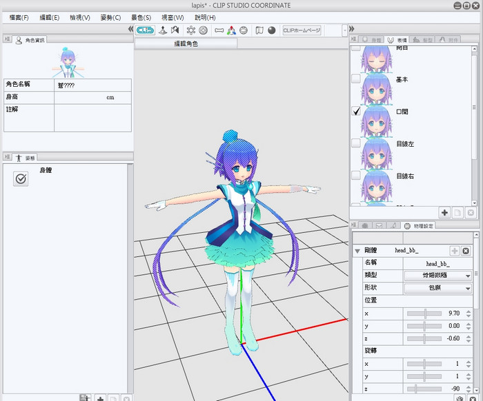This screenshot has height=401, width=483.
Task: Open the 檔案(F) menu
Action: [x=19, y=17]
